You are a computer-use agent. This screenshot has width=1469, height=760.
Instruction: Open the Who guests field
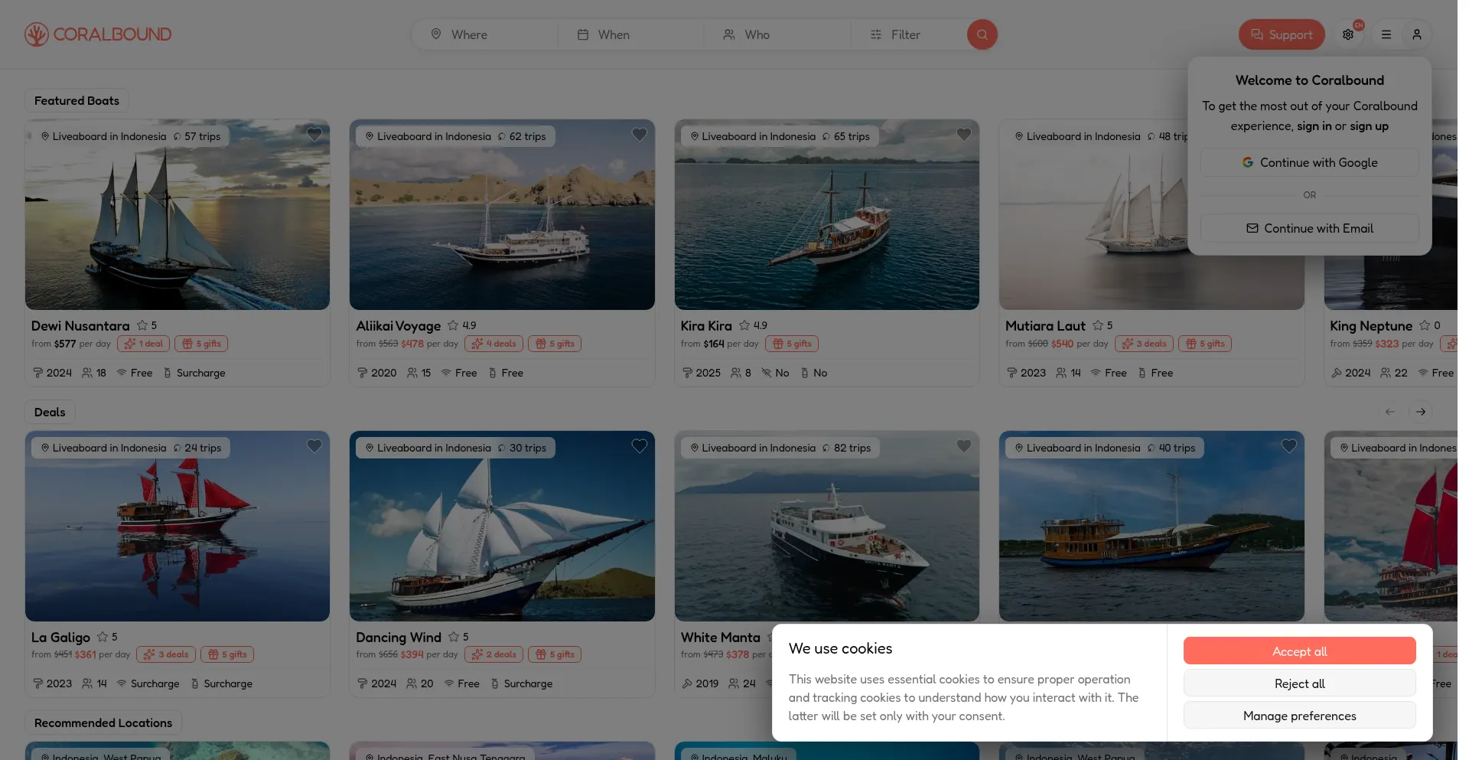pos(777,34)
